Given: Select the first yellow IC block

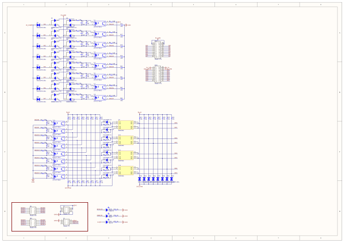Looking at the screenshot, I should coord(125,125).
